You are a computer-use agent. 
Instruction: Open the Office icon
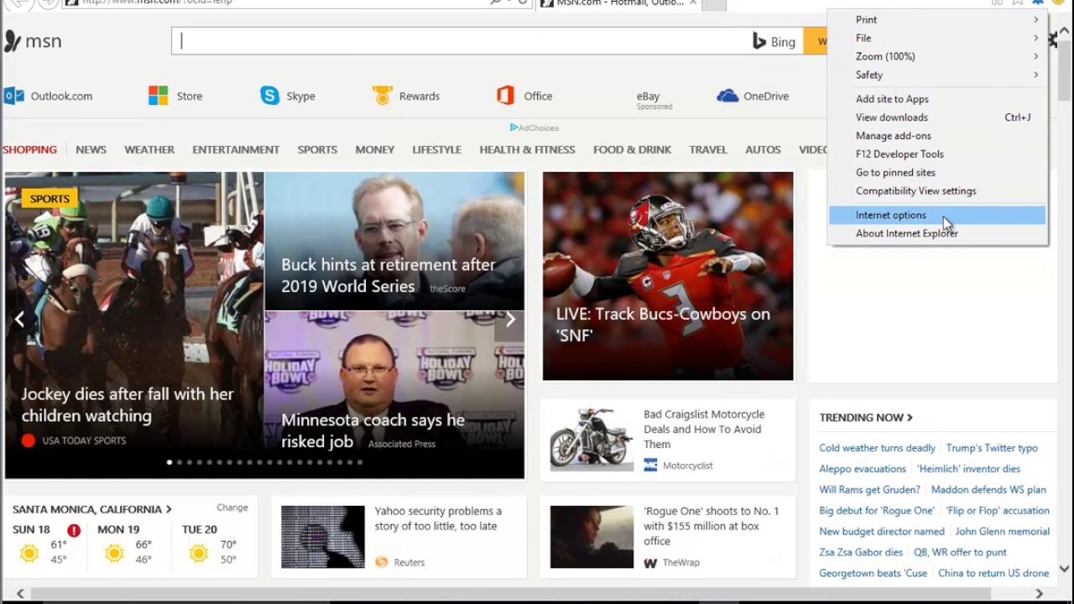click(505, 96)
